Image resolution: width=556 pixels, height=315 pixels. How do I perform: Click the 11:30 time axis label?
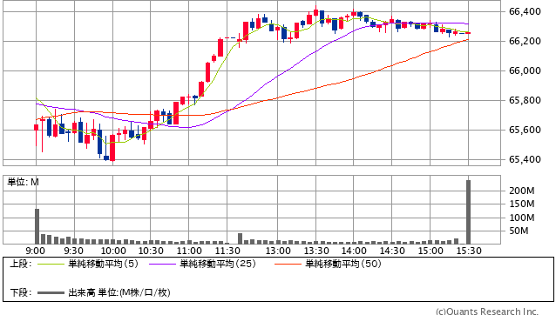[x=227, y=251]
